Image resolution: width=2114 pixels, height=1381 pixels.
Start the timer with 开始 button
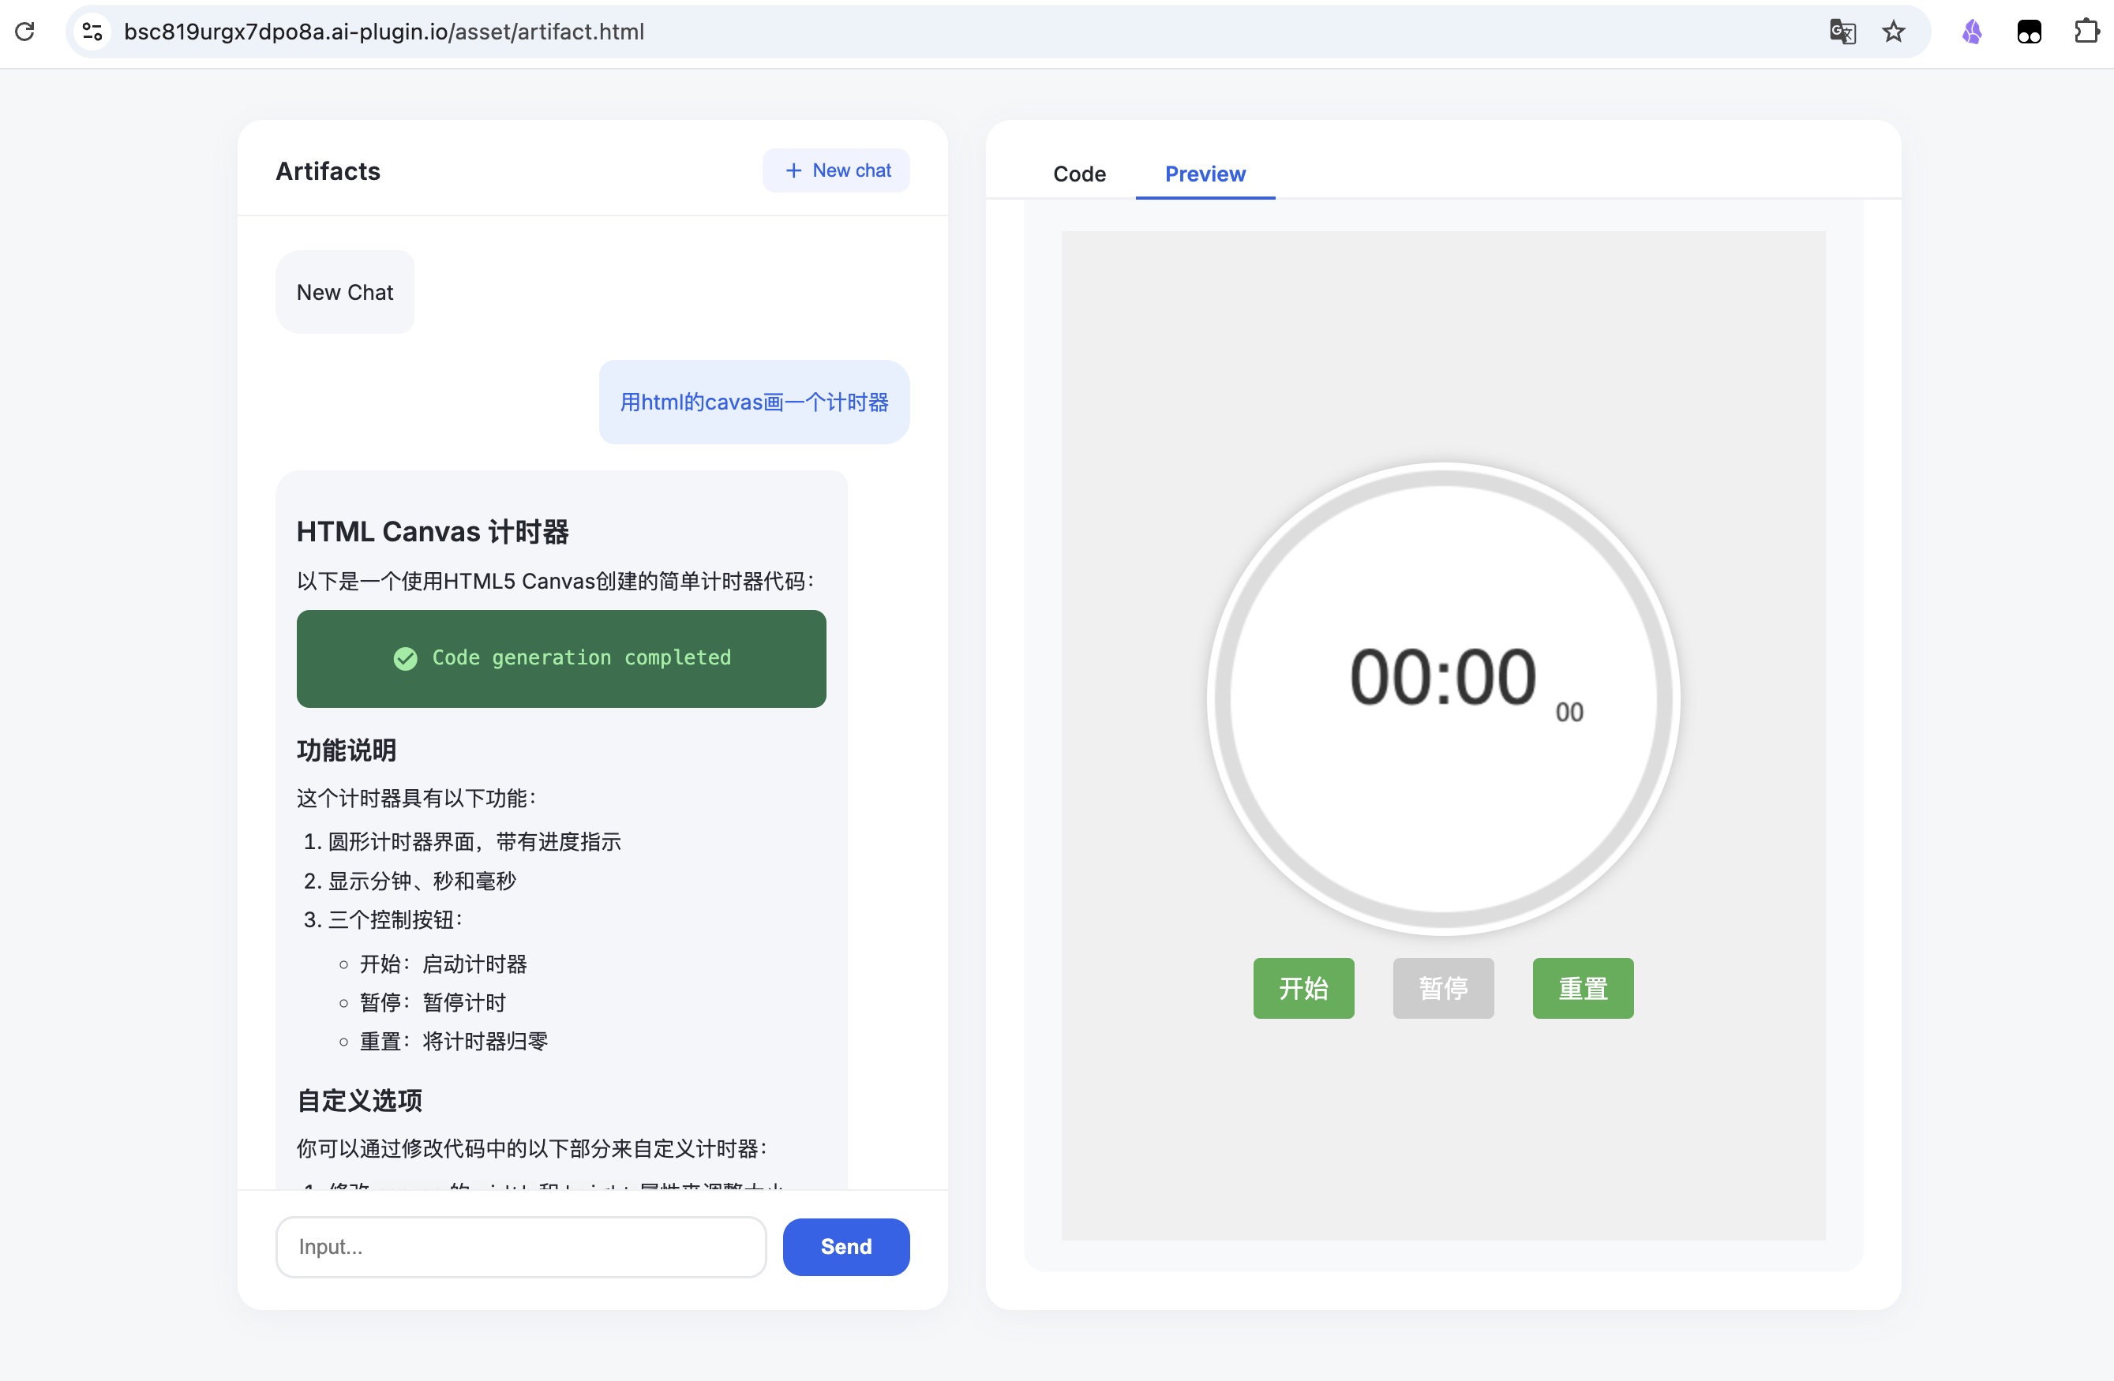point(1303,987)
